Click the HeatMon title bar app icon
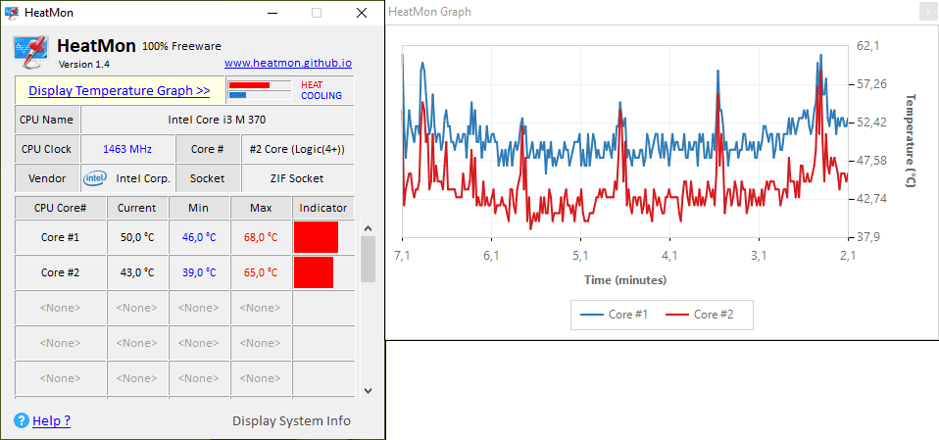The height and width of the screenshot is (440, 939). pos(11,13)
